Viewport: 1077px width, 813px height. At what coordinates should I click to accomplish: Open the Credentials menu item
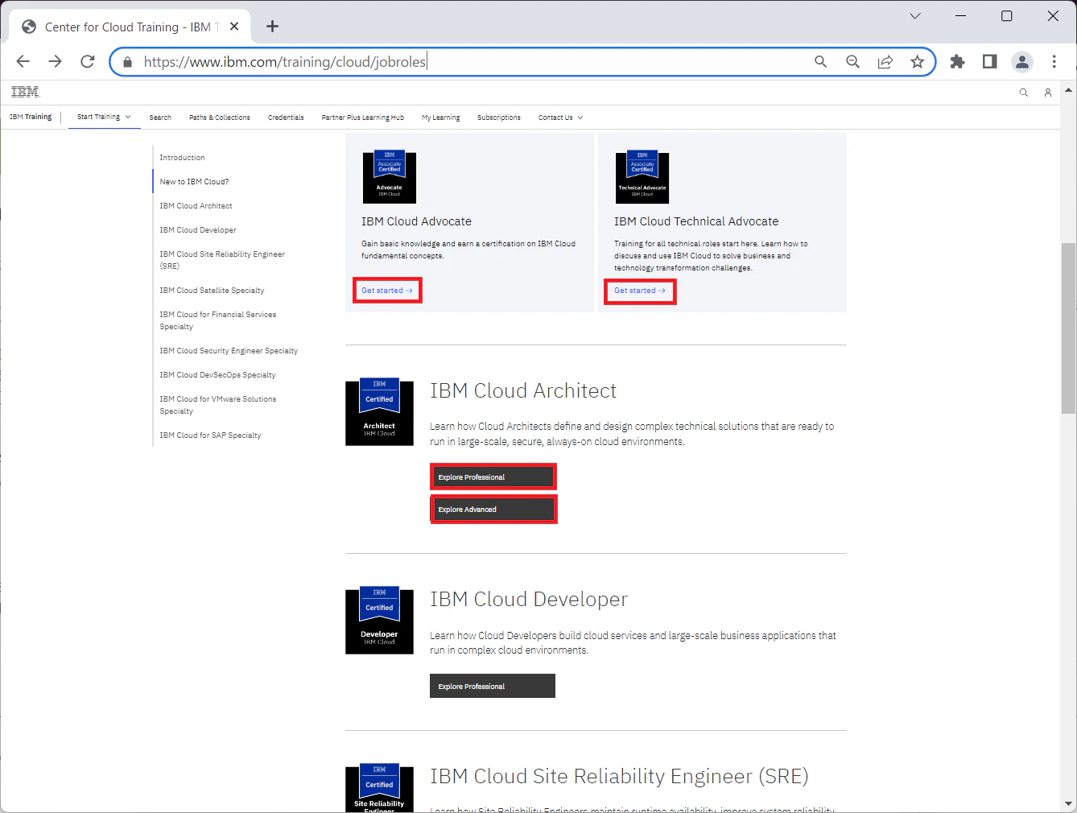click(286, 118)
